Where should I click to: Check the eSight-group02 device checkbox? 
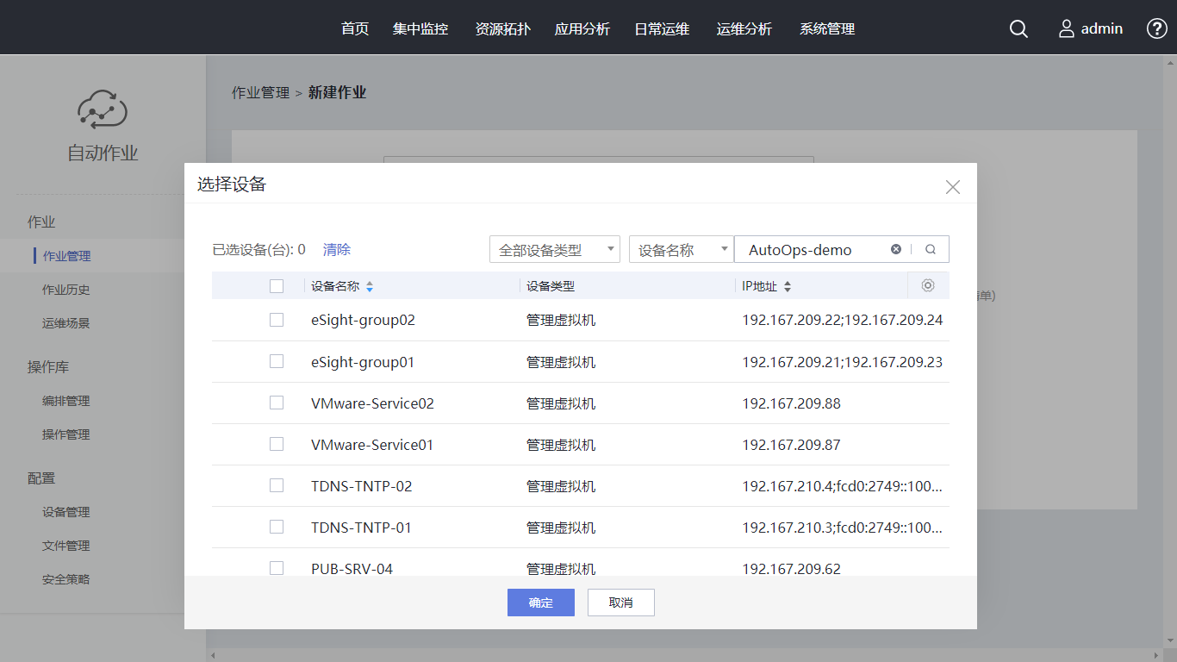click(277, 320)
